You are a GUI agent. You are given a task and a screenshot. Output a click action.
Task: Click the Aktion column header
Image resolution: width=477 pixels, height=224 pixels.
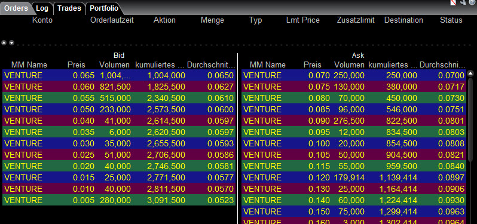coord(164,20)
